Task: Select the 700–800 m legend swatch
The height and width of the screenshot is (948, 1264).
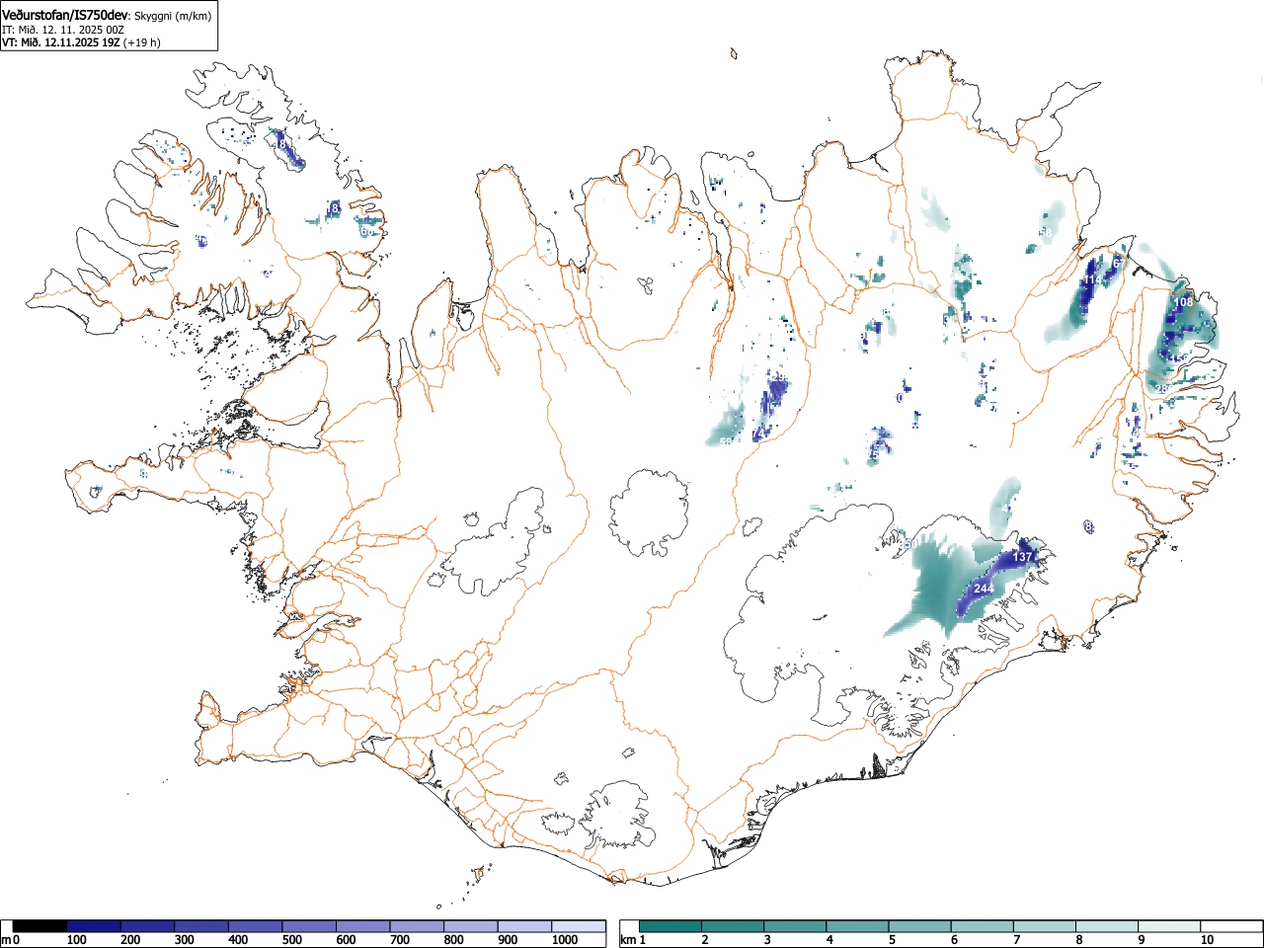Action: (x=417, y=926)
